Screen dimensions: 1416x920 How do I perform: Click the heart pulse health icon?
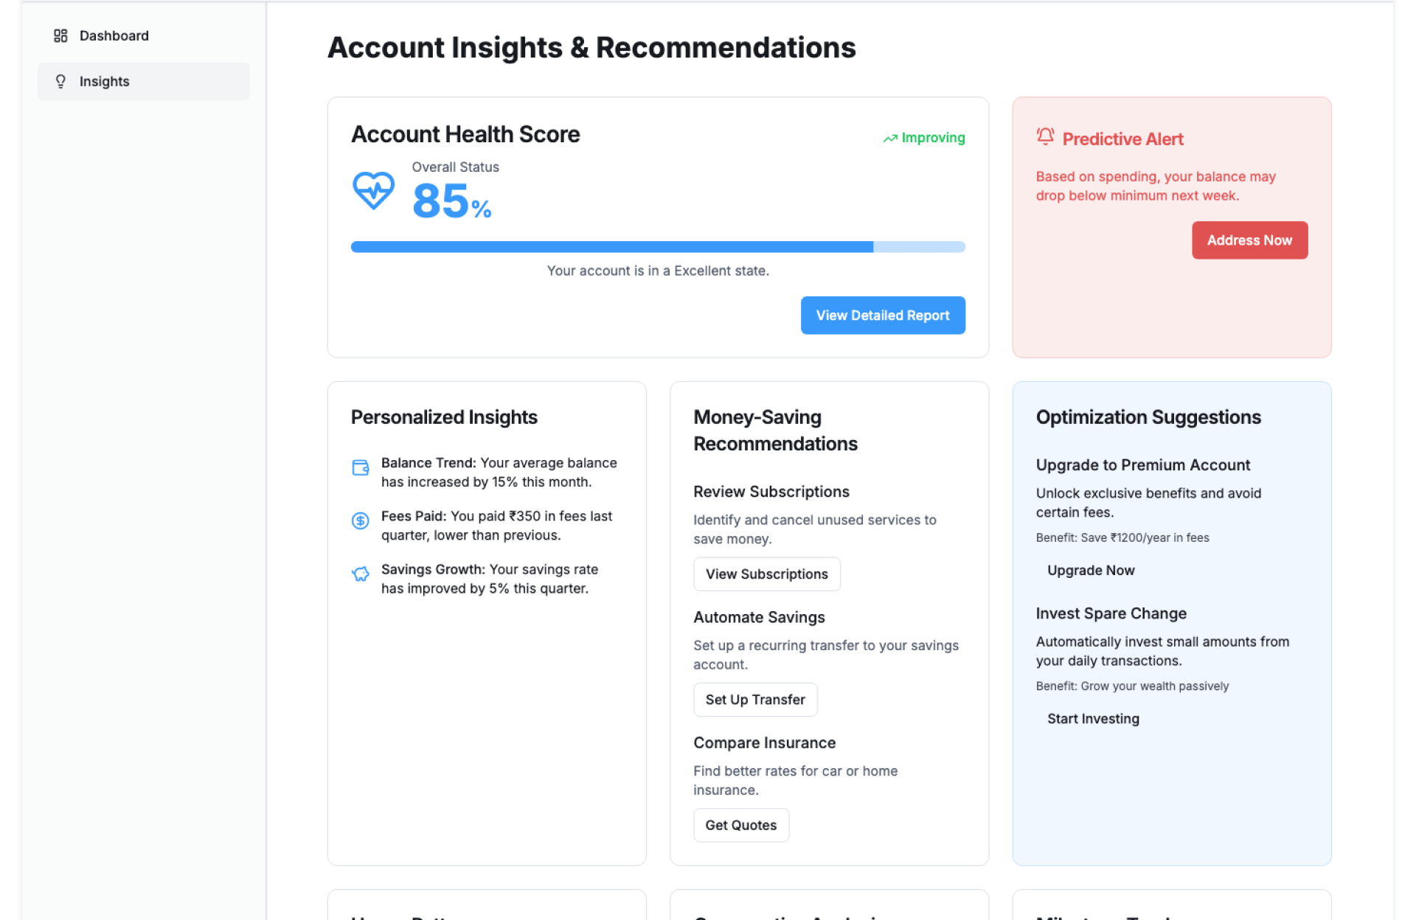[373, 191]
